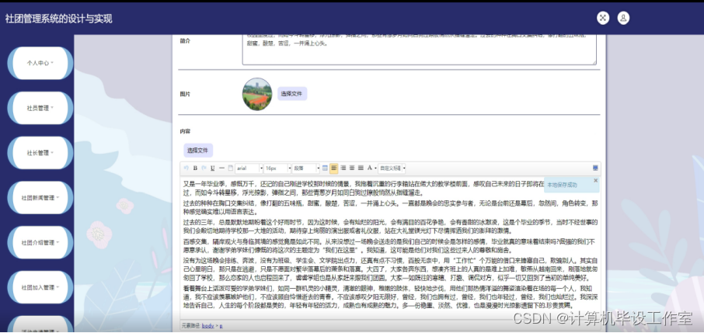704x333 pixels.
Task: Toggle bold formatting in the editor
Action: (x=195, y=168)
